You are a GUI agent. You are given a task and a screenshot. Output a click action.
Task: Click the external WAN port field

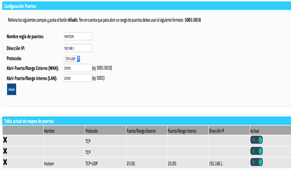coord(78,68)
